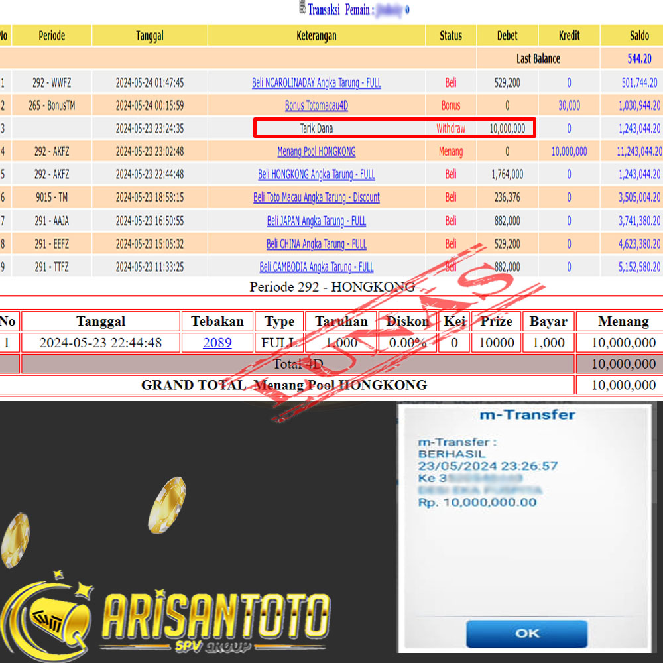Click the m-Transfer dialog title

(x=527, y=415)
